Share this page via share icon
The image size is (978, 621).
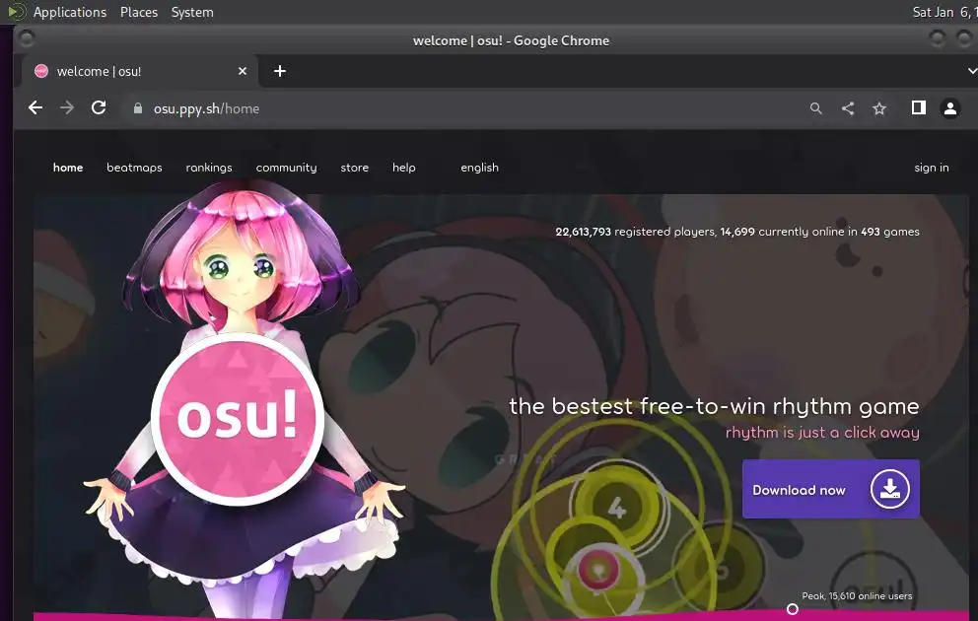[x=848, y=108]
